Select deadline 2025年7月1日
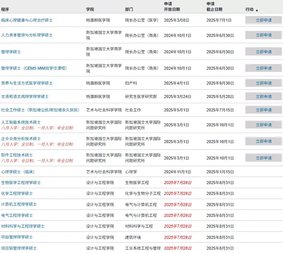Viewport: 283px width, 253px height. pyautogui.click(x=219, y=20)
